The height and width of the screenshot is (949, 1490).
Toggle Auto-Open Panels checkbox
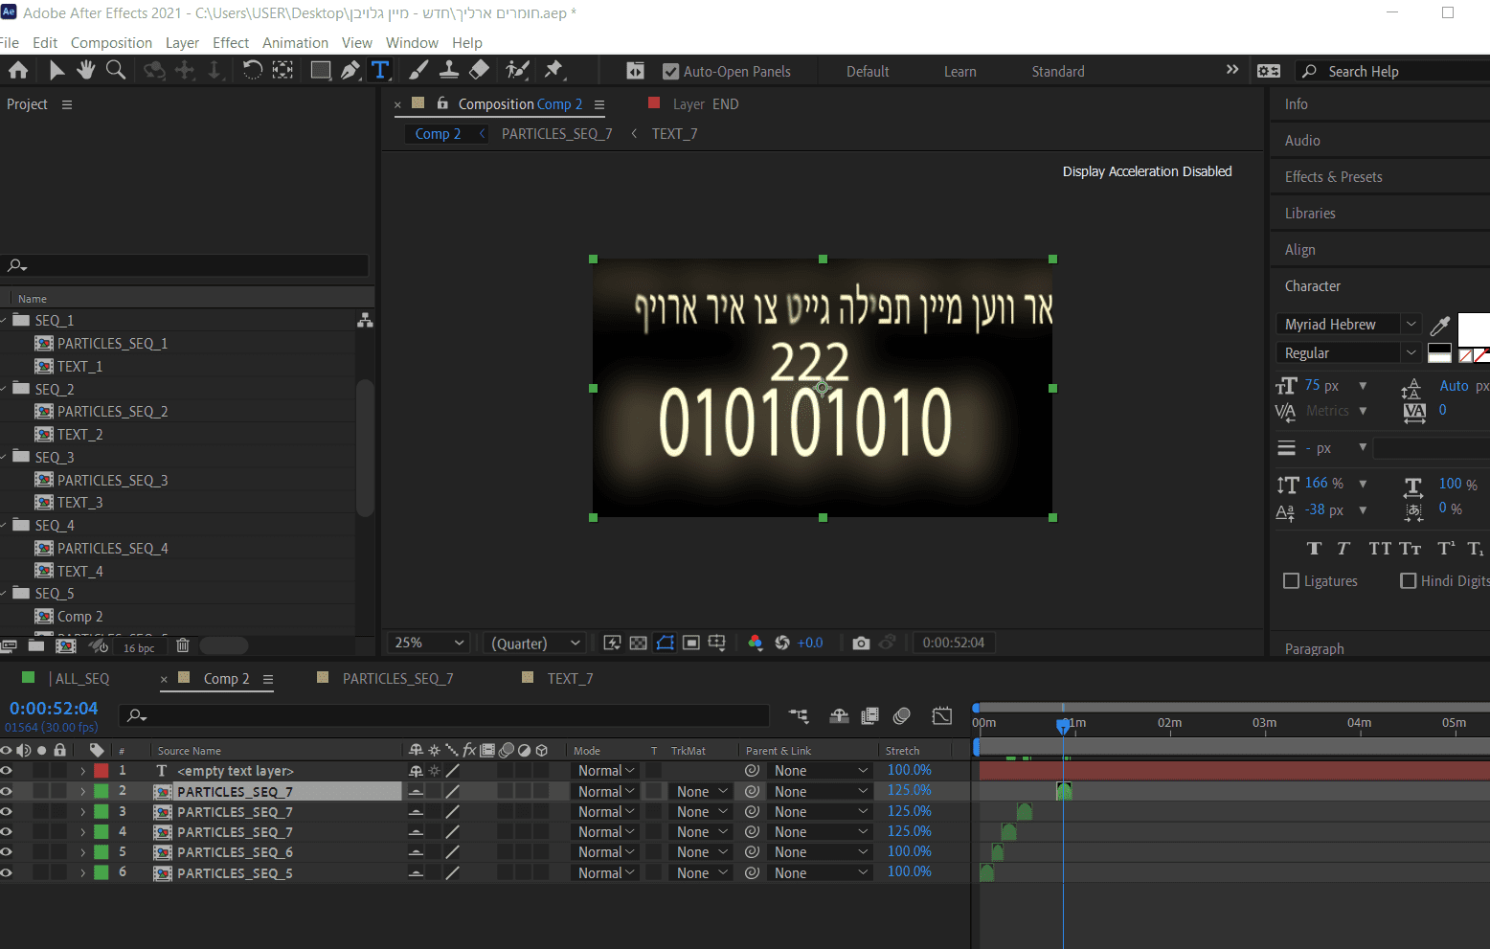670,71
